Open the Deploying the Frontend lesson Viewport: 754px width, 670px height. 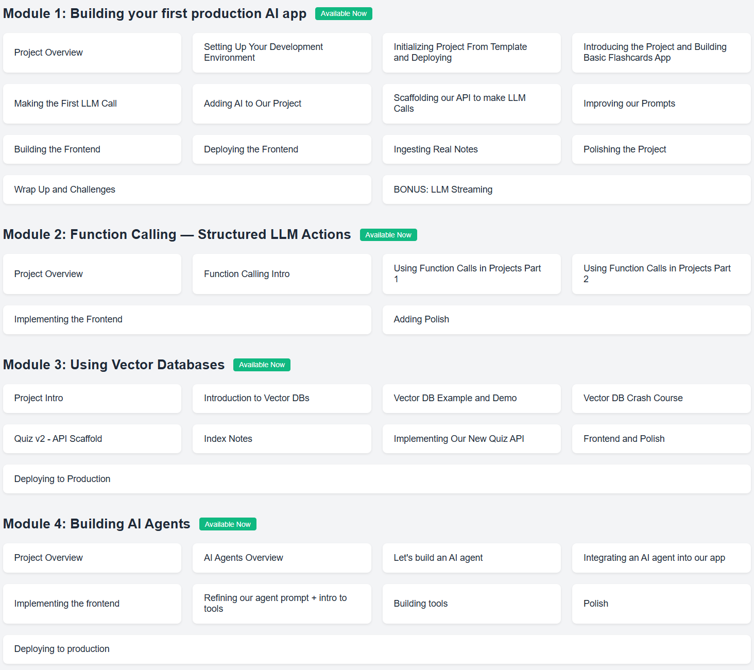pos(282,149)
